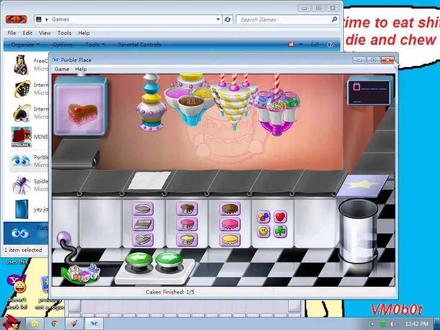Add the red heart decoration

tap(280, 217)
